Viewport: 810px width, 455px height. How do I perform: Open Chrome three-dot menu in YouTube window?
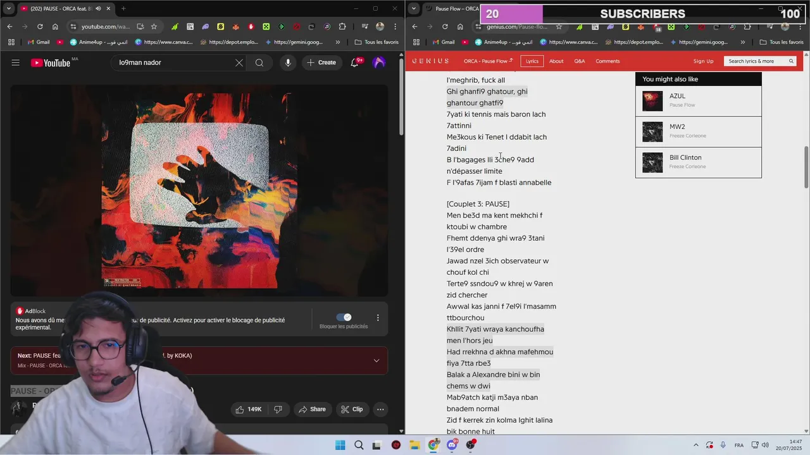pyautogui.click(x=394, y=27)
